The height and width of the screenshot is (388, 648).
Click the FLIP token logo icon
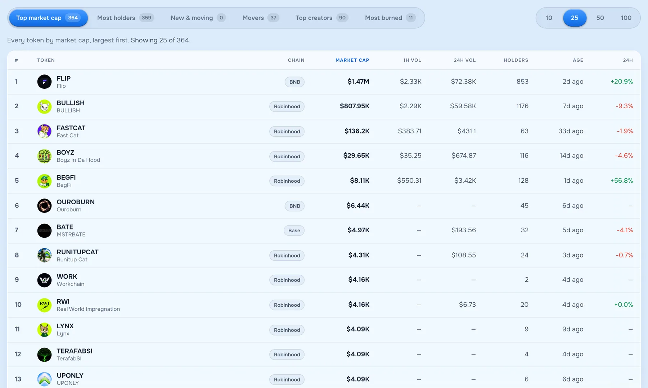[x=44, y=82]
